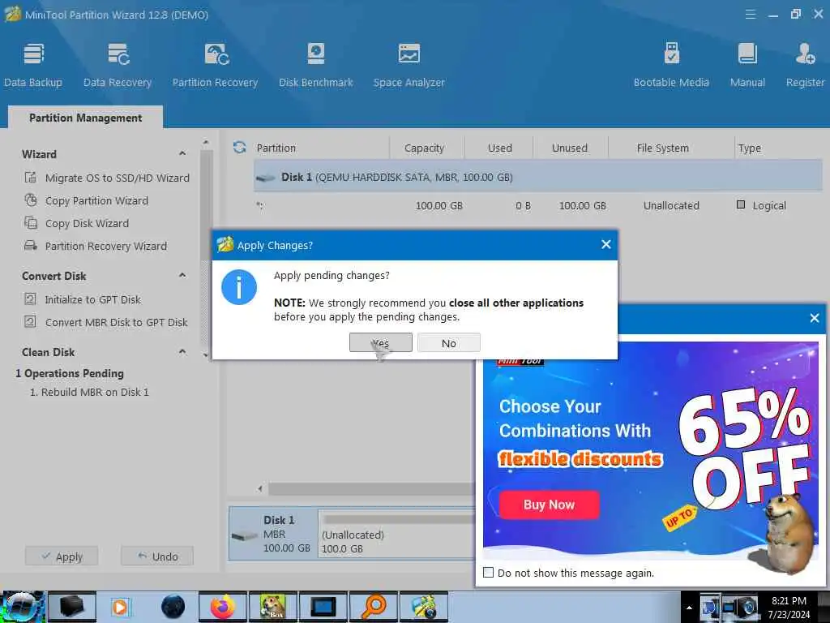The height and width of the screenshot is (623, 830).
Task: Select pending operation Rebuild MBR on Disk 1
Action: (89, 393)
